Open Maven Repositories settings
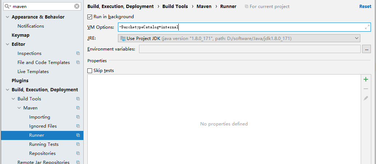376x164 pixels. (x=42, y=153)
